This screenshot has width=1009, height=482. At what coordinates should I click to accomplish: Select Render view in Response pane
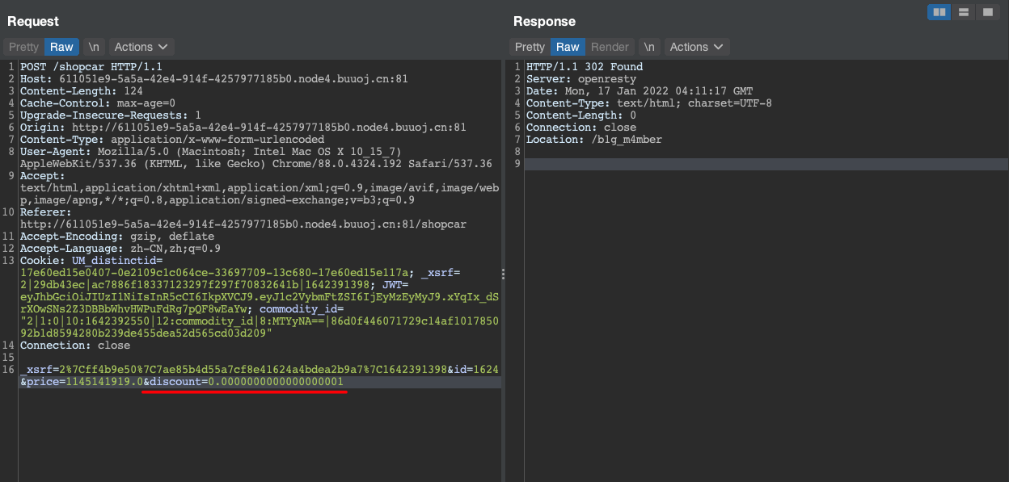pos(610,47)
